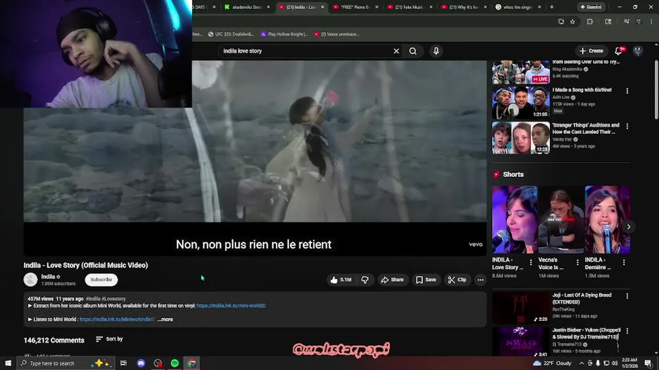Dislike the Indila Love Story video
The image size is (659, 370).
click(365, 280)
